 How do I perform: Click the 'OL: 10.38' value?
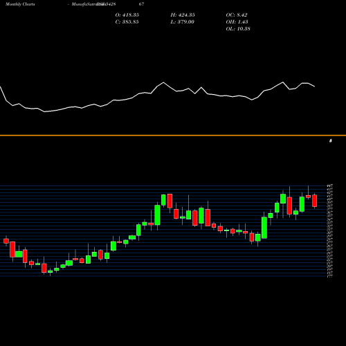point(238,29)
